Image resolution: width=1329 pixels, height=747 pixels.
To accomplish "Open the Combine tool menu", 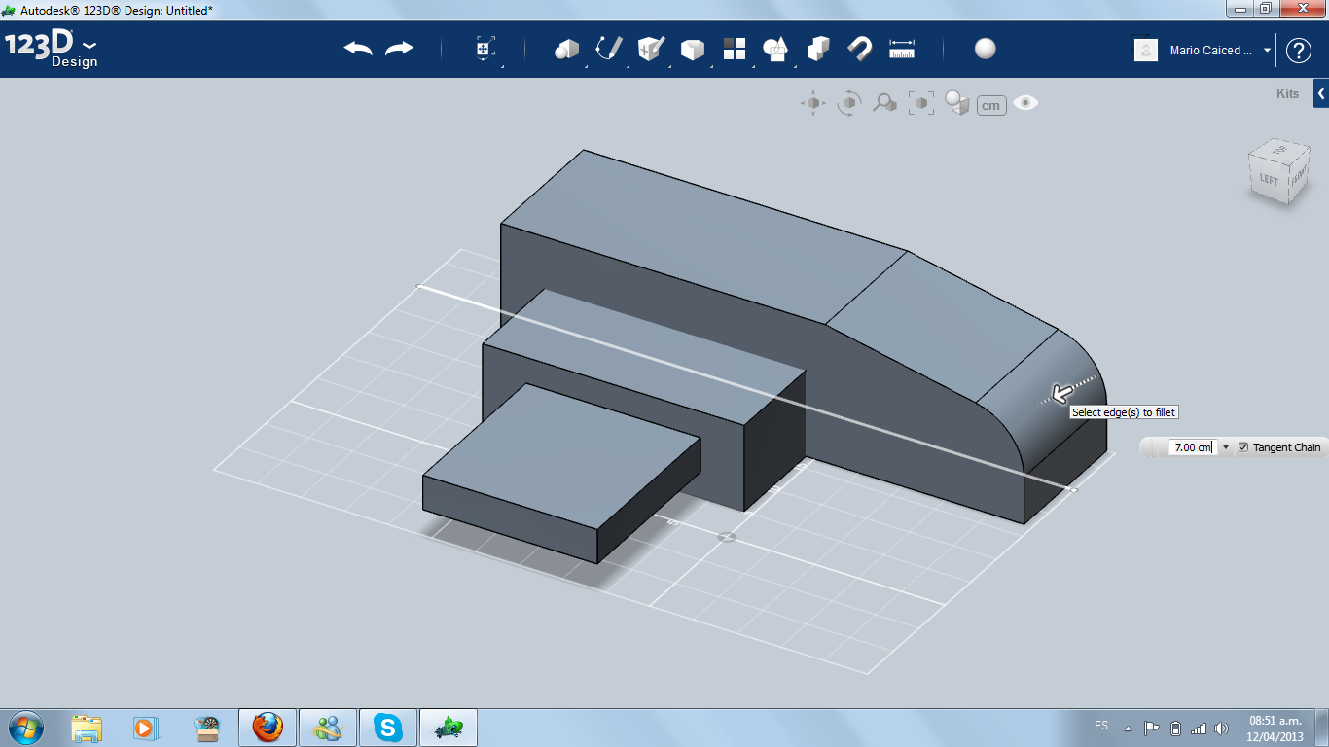I will pos(818,49).
